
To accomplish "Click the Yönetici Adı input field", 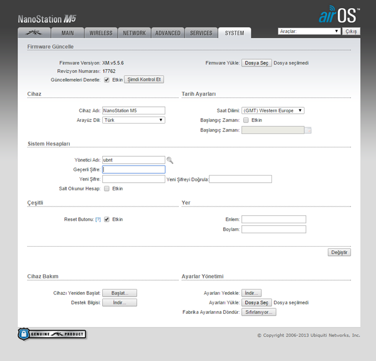I will [x=134, y=160].
